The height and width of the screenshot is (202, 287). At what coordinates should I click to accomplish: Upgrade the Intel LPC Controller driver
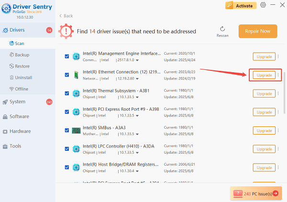coord(264,149)
